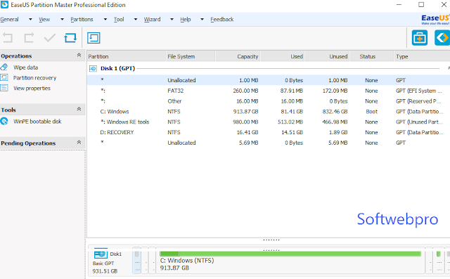Click the Refresh disk icon in toolbar
450x279 pixels.
click(70, 37)
